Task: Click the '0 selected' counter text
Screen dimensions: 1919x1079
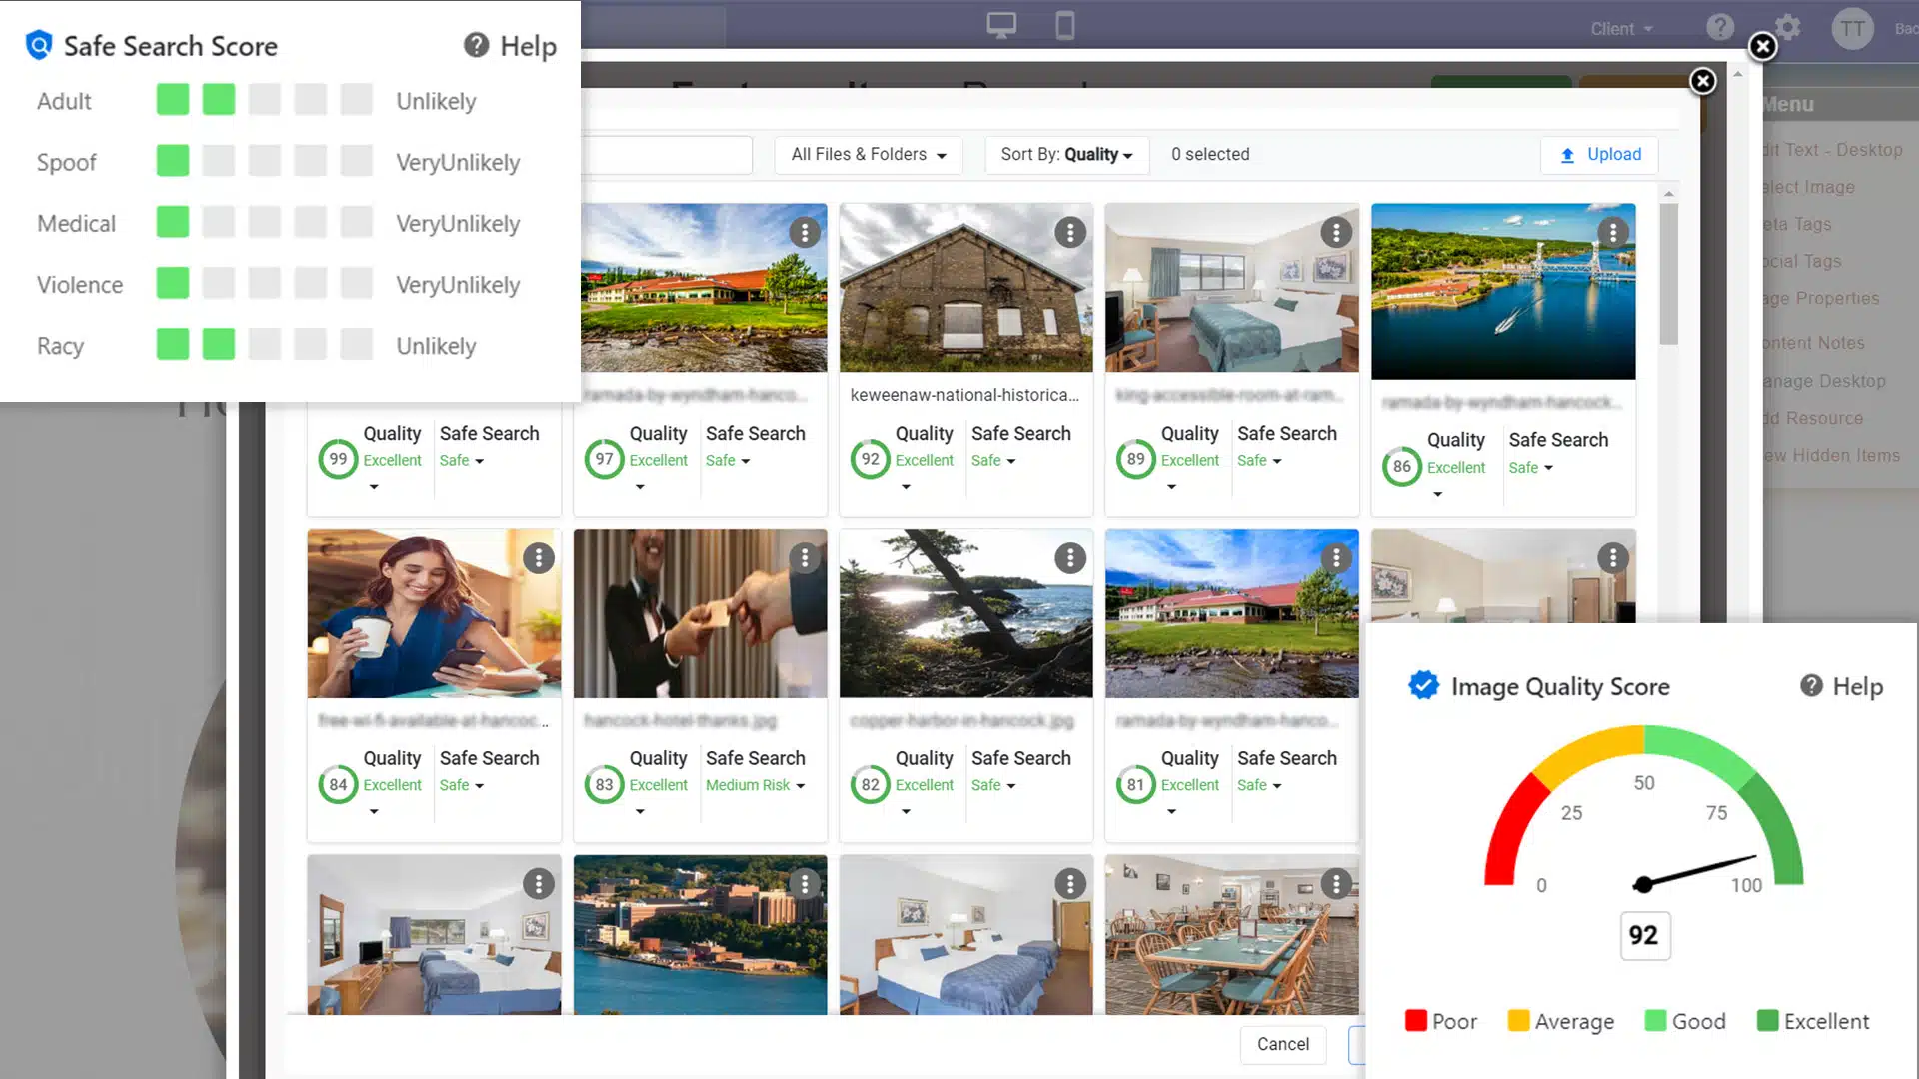Action: 1210,155
